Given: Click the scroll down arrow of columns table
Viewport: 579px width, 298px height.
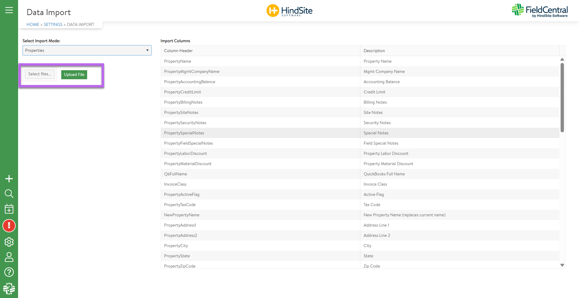Looking at the screenshot, I should pos(562,265).
